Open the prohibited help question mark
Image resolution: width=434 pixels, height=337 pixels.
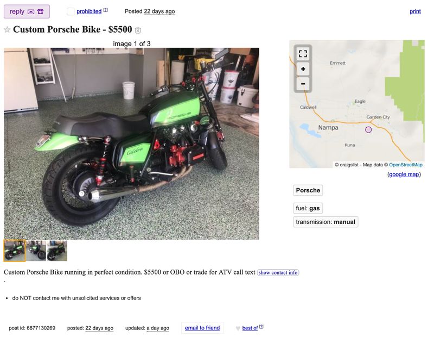pos(105,10)
